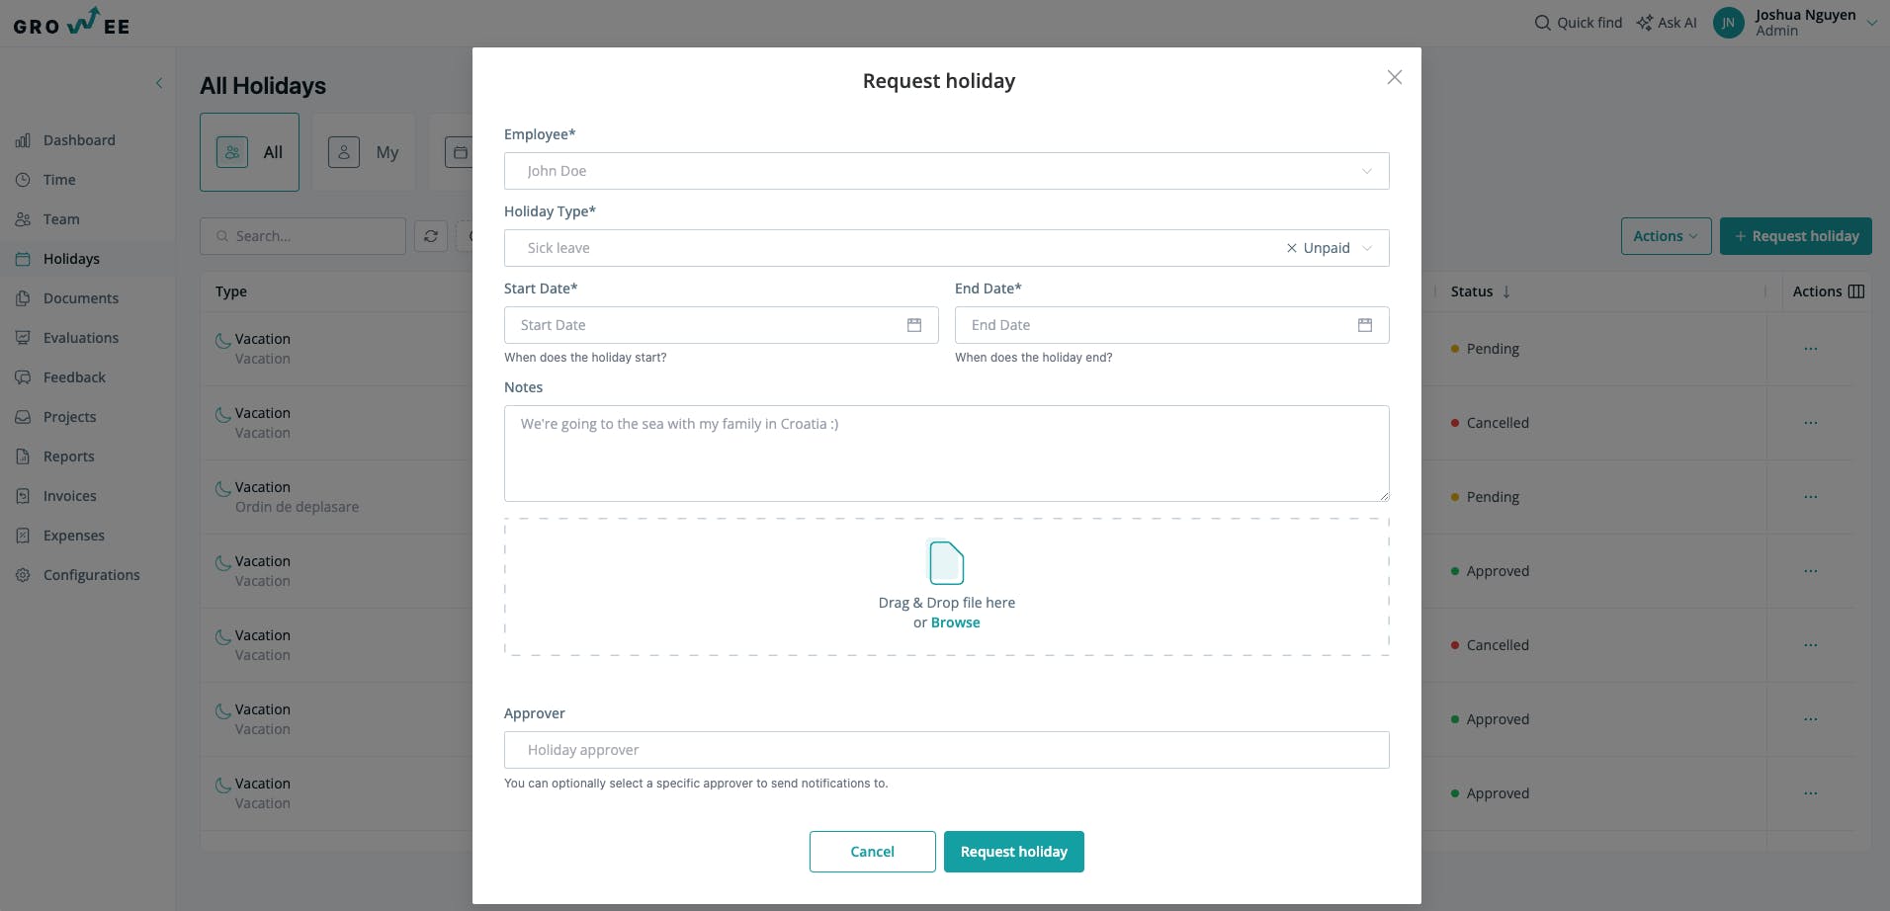Viewport: 1890px width, 911px height.
Task: Click the Cancel button
Action: 873,852
